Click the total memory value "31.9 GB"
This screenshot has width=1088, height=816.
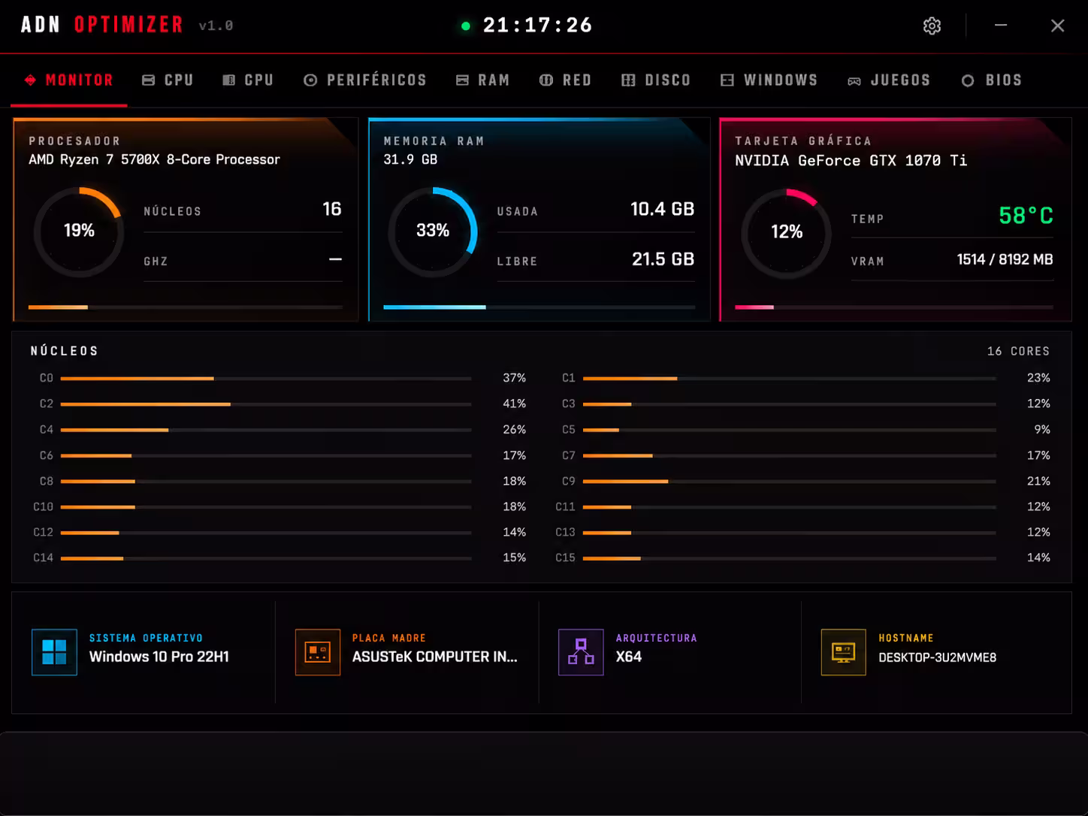[x=410, y=159]
